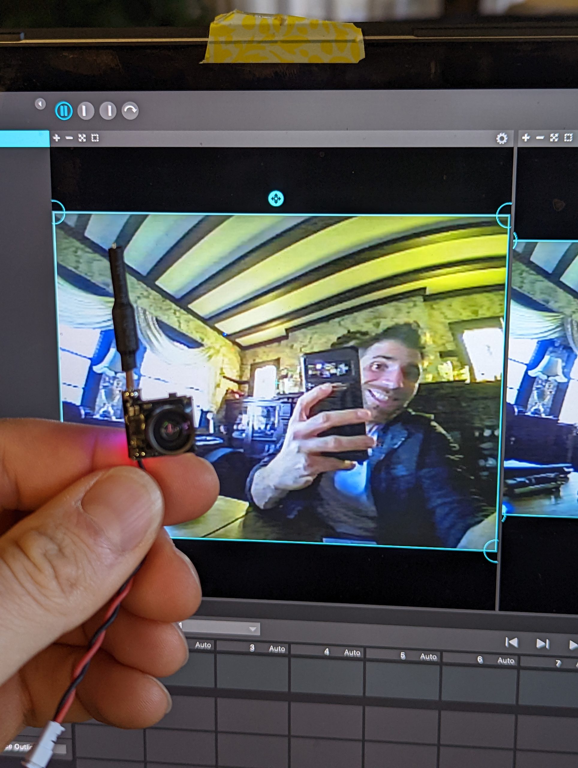The width and height of the screenshot is (578, 768).
Task: Open canvas settings via the gear icon
Action: pos(502,139)
